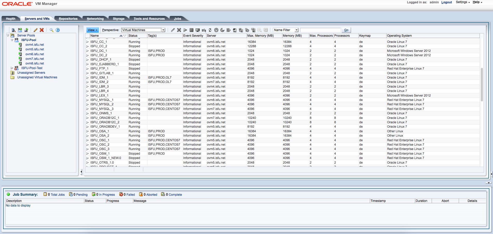The image size is (493, 234).
Task: Click the Start VM play icon
Action: (x=185, y=30)
